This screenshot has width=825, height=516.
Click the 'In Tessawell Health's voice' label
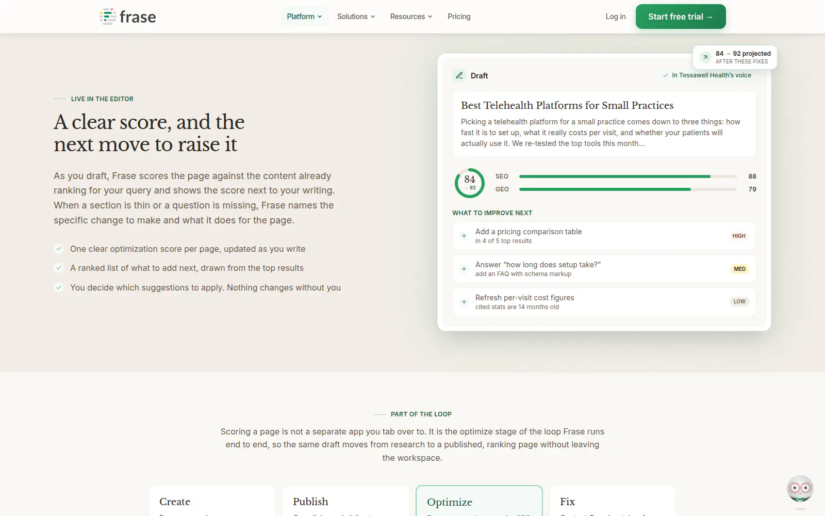pos(712,75)
